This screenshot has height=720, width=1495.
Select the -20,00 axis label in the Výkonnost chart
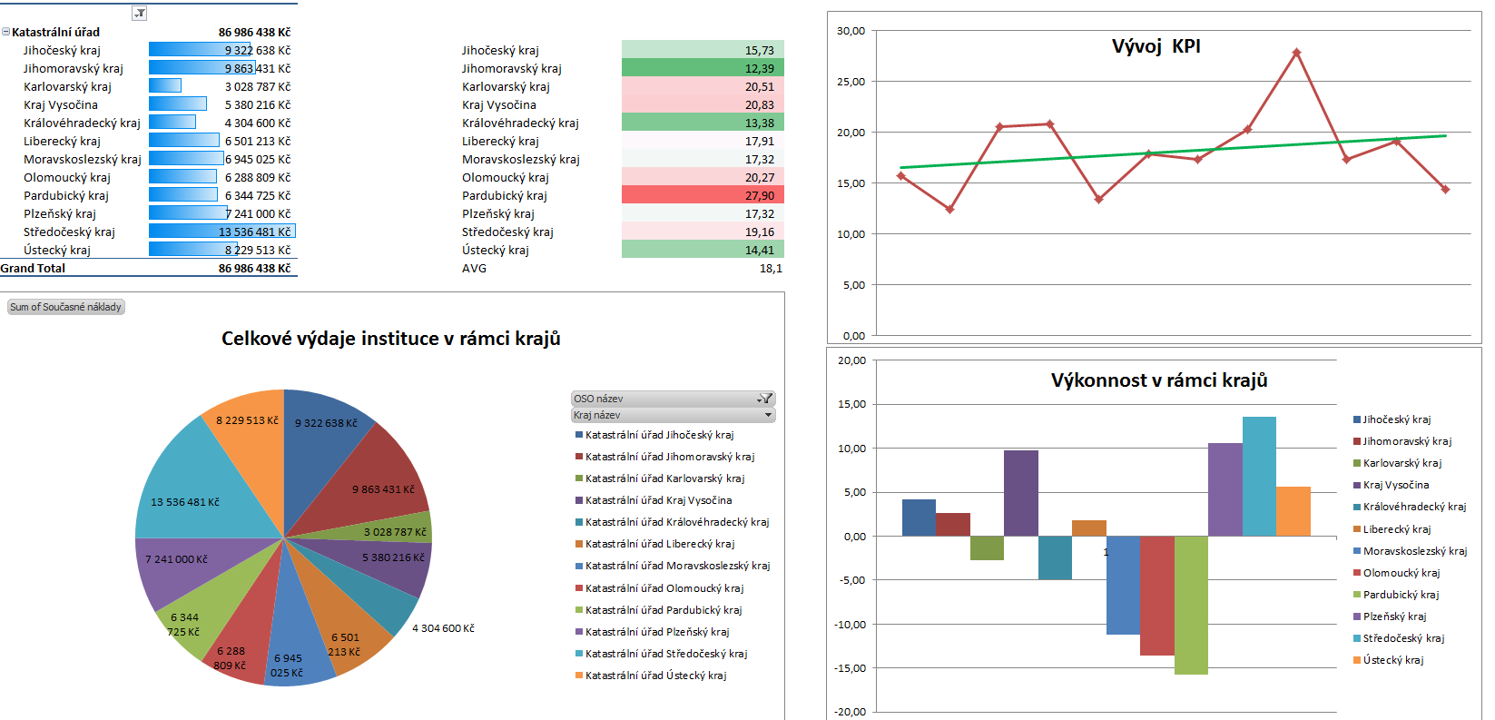(850, 712)
